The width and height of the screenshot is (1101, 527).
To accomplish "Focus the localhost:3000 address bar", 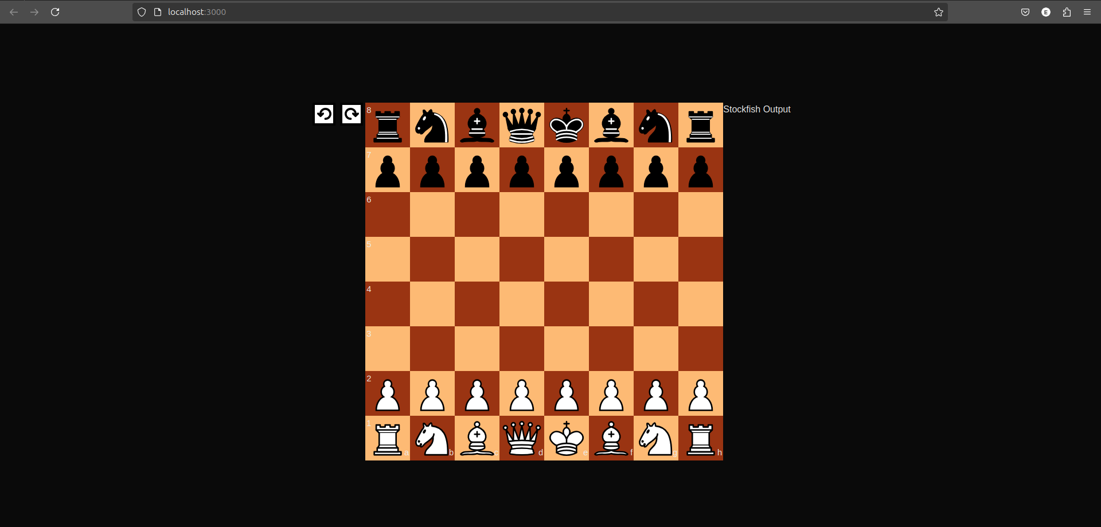I will [x=516, y=12].
